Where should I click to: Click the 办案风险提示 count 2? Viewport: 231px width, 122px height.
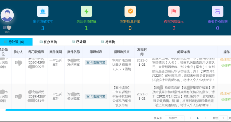tap(174, 28)
